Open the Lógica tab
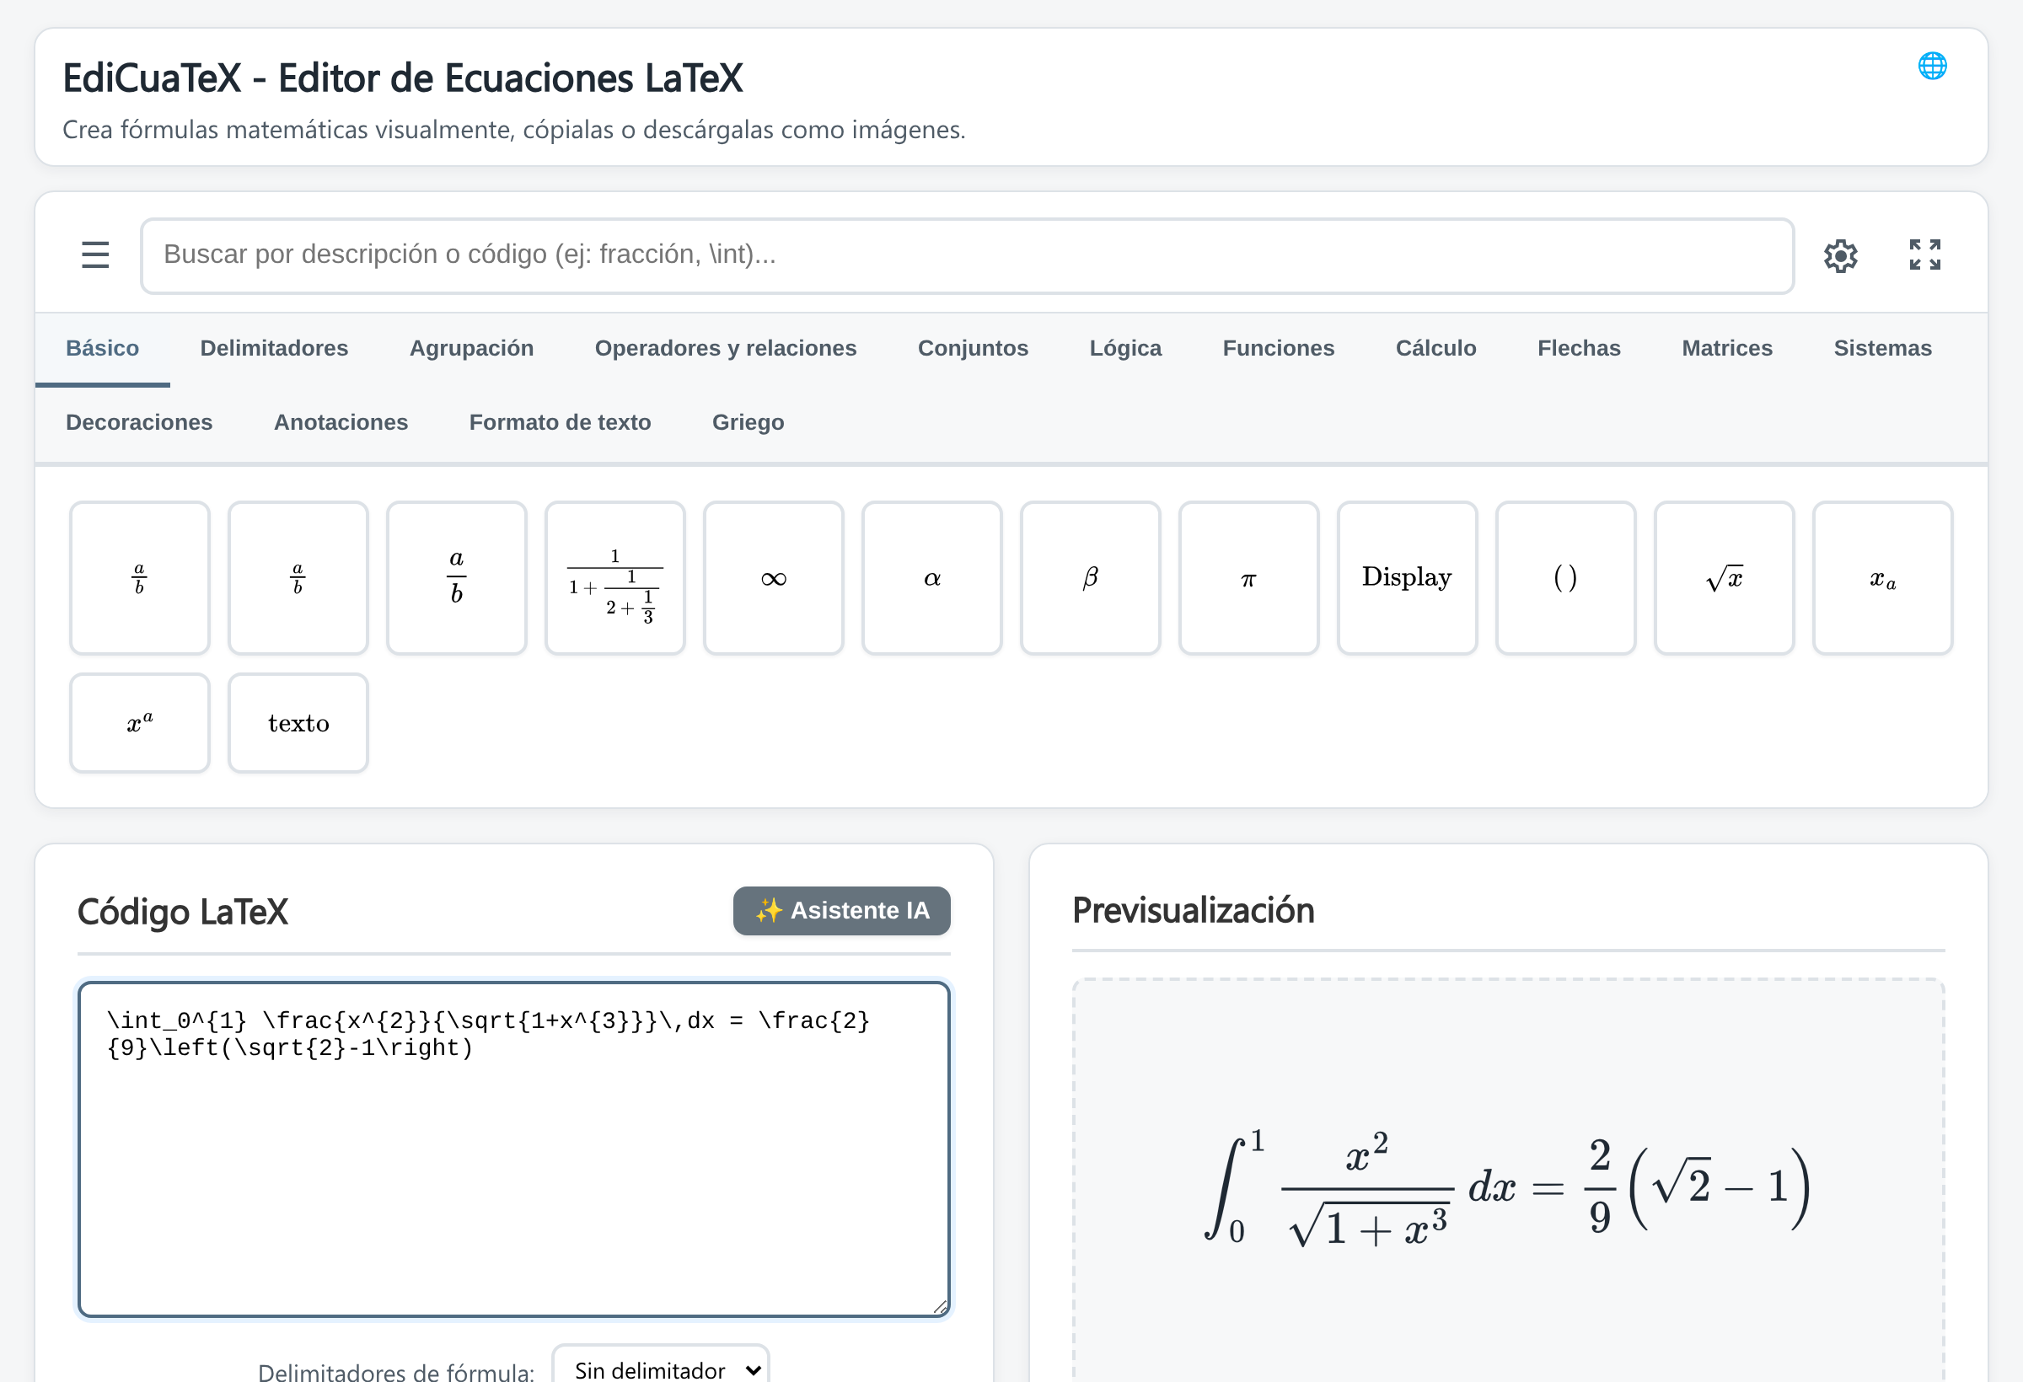This screenshot has height=1382, width=2023. click(1125, 348)
